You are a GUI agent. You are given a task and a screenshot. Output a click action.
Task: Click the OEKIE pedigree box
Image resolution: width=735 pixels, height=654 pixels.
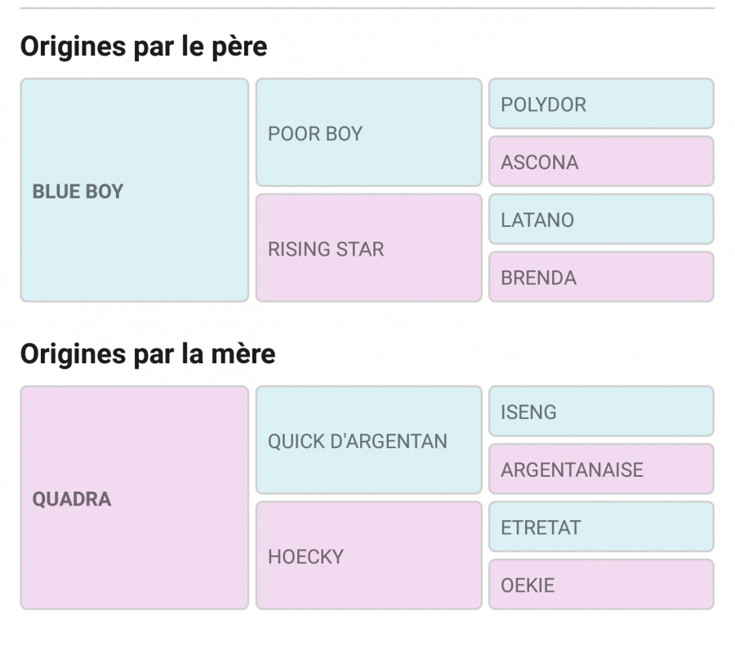[x=601, y=585]
